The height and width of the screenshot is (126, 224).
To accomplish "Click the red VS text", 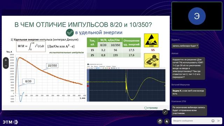I will coord(153,50).
